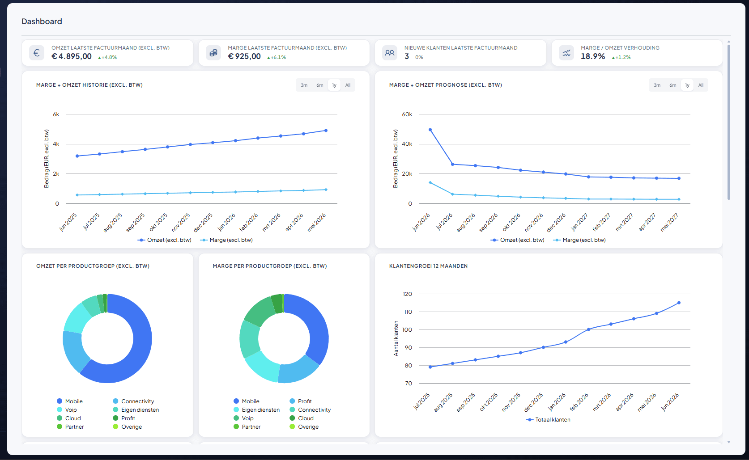Click the trend-lines icon on margin ratio card
This screenshot has height=460, width=749.
(566, 53)
